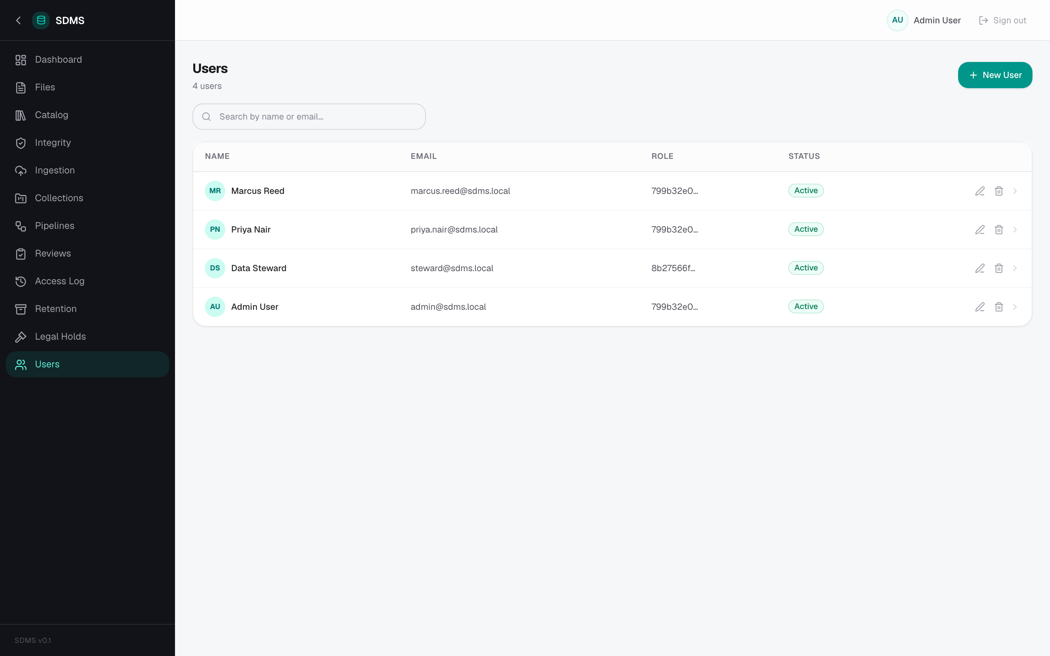Click the PN avatar circle
This screenshot has height=656, width=1050.
[215, 230]
